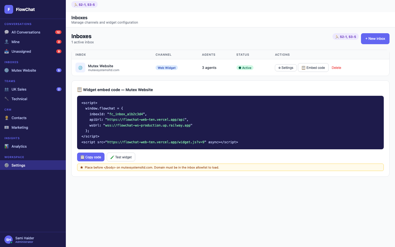The image size is (395, 247).
Task: Click the S2-1, S3-5 tag at top left
Action: click(x=84, y=5)
